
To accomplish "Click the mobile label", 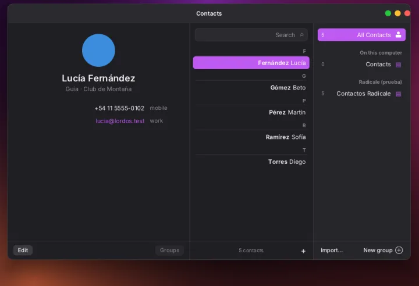I will (x=158, y=108).
